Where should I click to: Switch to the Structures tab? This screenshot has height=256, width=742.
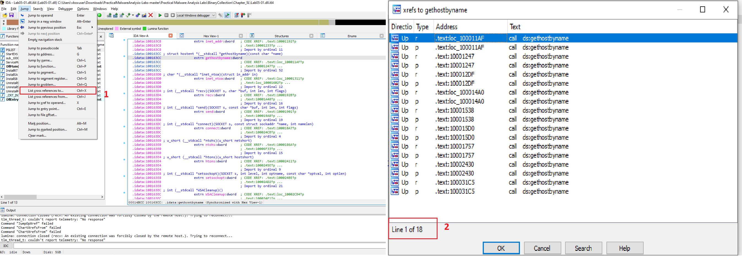[x=281, y=36]
